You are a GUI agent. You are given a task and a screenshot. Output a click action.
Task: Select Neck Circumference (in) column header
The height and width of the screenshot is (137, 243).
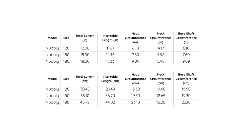[x=161, y=38]
